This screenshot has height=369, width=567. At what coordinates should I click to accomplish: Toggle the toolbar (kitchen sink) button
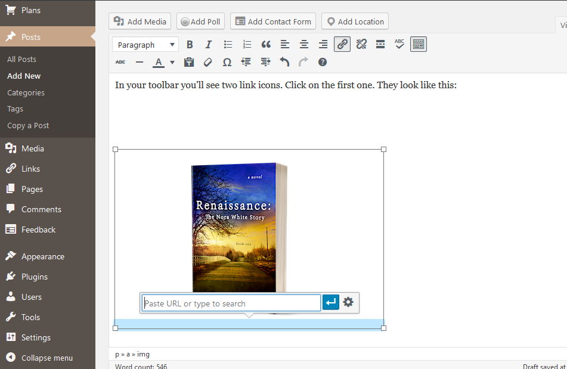click(x=419, y=44)
